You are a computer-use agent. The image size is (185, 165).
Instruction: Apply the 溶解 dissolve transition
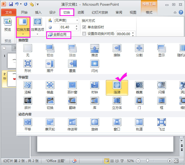pyautogui.click(x=27, y=87)
